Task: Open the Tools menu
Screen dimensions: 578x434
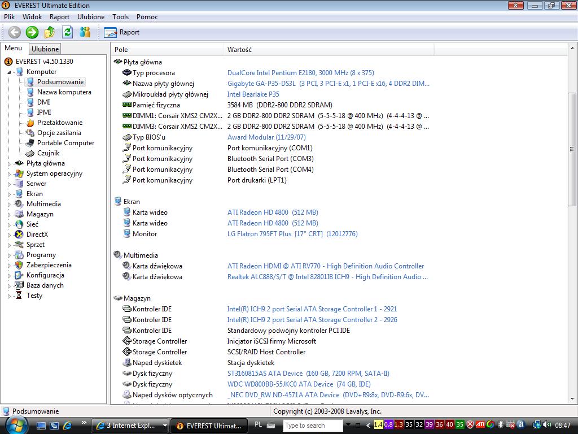Action: click(120, 17)
